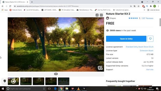Open the Chrome three-dot menu

pos(158,6)
